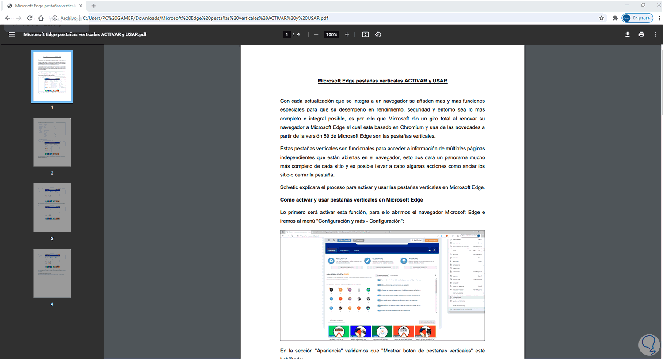
Task: Select the Microsoft Edge pestañas verticales tab
Action: (44, 6)
